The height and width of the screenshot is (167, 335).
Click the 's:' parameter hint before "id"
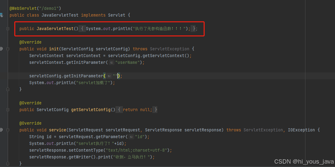131,137
